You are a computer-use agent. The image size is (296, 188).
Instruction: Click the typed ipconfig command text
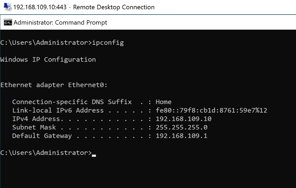point(108,43)
